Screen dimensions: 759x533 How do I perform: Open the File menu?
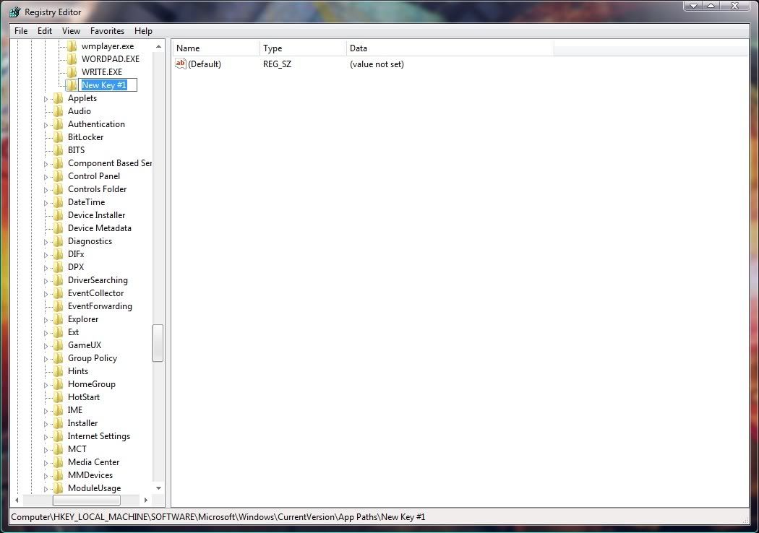tap(21, 31)
